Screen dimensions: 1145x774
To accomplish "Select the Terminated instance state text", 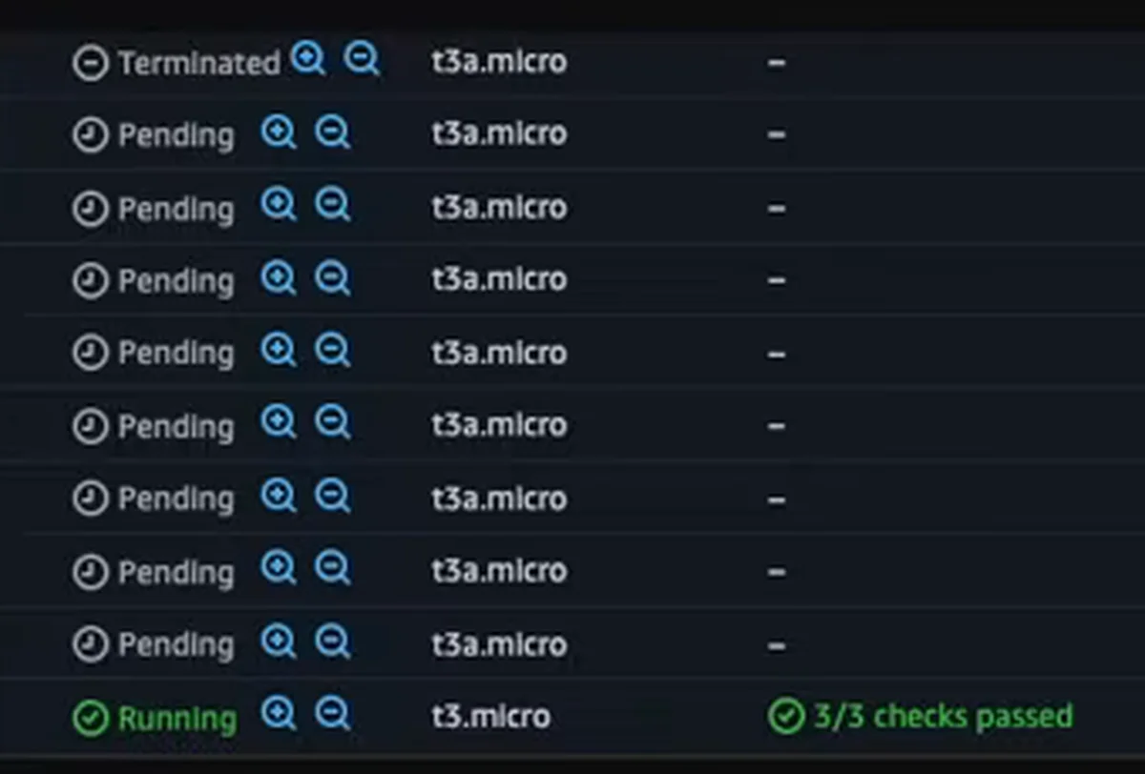I will coord(198,64).
